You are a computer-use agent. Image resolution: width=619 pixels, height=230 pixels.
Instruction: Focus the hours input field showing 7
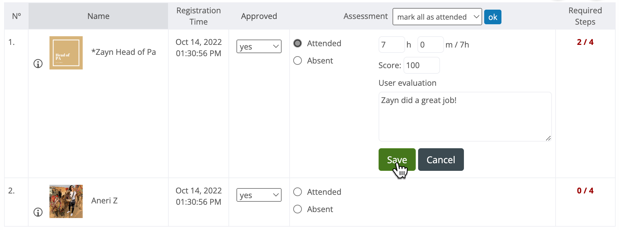392,45
